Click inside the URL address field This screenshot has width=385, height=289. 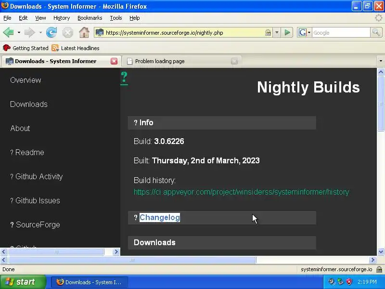(x=184, y=32)
